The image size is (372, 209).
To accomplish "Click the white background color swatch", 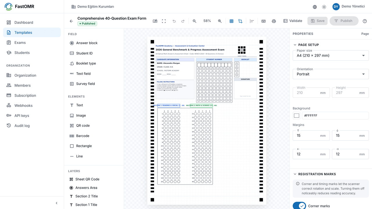I will pyautogui.click(x=296, y=116).
